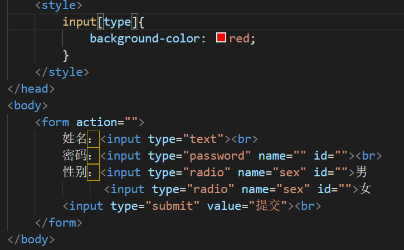The width and height of the screenshot is (404, 250).
Task: Click the 'background-color' property name
Action: tap(144, 39)
